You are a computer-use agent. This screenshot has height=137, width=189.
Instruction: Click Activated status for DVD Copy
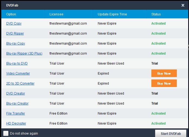pos(158,24)
